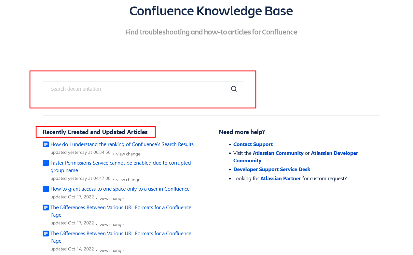This screenshot has width=413, height=255.
Task: Click page icon beside Oct 17 URL Formats article
Action: 46,208
